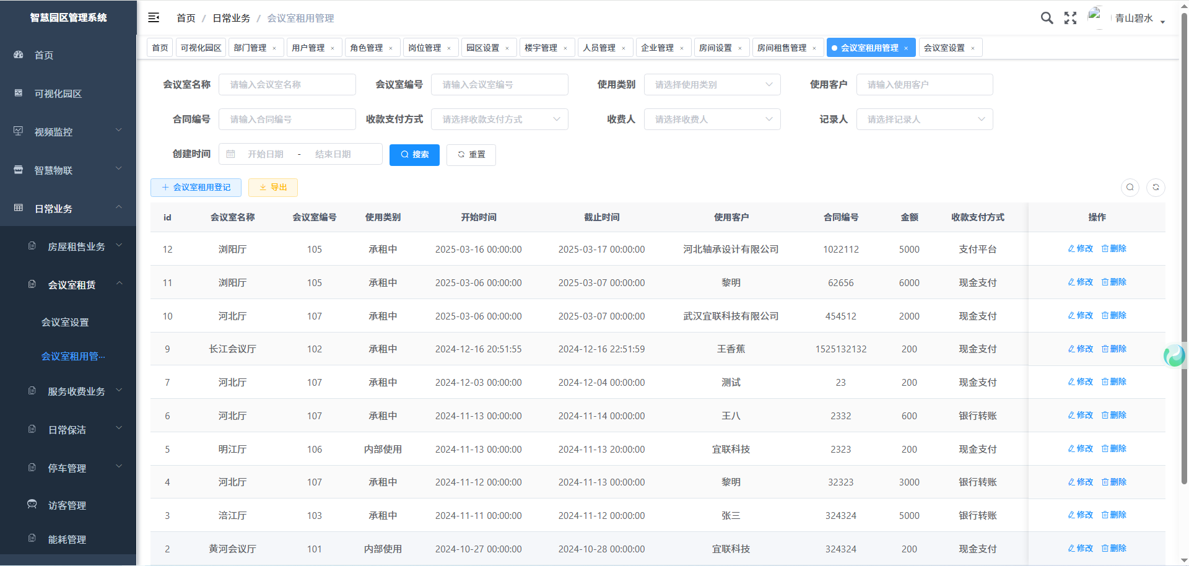The image size is (1189, 566).
Task: Click the 会议室名称 input field
Action: (x=287, y=85)
